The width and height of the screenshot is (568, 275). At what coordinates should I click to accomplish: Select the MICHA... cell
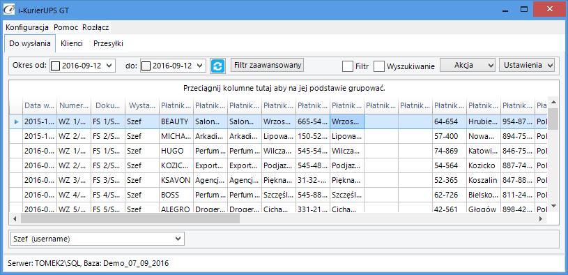(176, 136)
